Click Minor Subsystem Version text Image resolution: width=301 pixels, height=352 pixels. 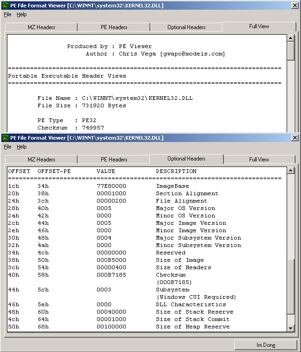[x=198, y=245]
